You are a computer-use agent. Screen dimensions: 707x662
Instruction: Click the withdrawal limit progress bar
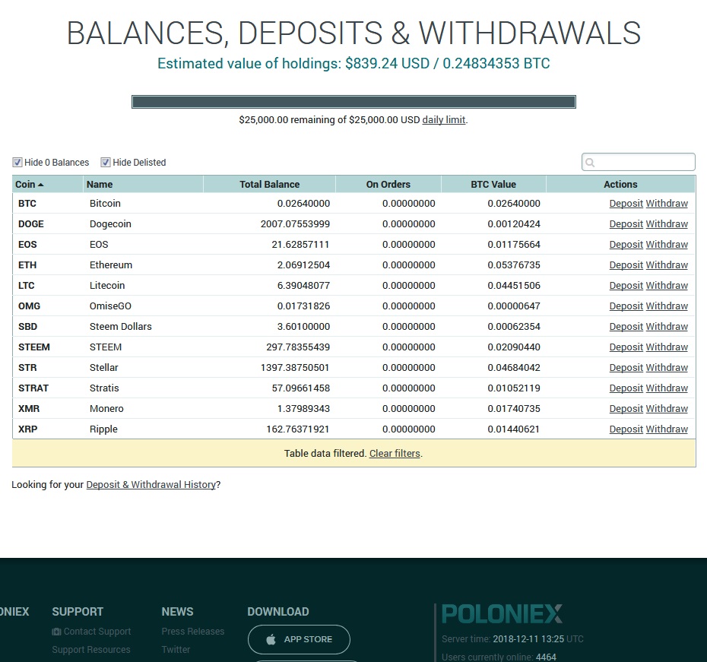click(353, 102)
